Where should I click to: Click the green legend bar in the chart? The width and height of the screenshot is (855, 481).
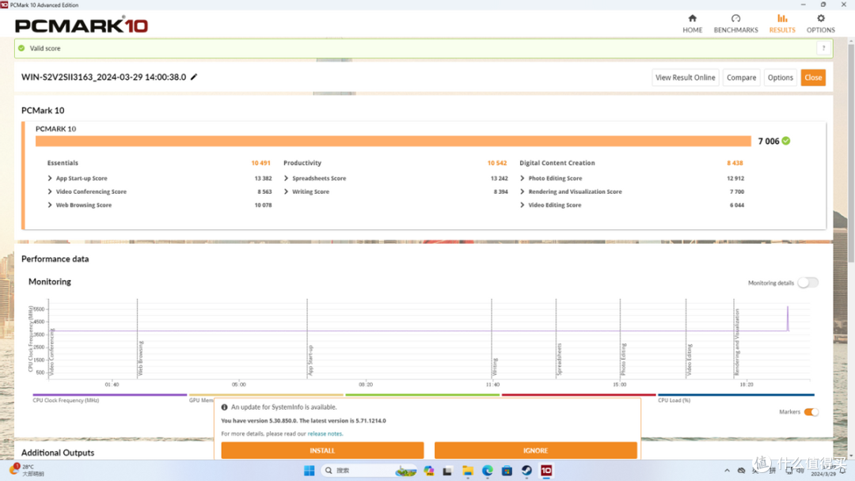(x=422, y=395)
